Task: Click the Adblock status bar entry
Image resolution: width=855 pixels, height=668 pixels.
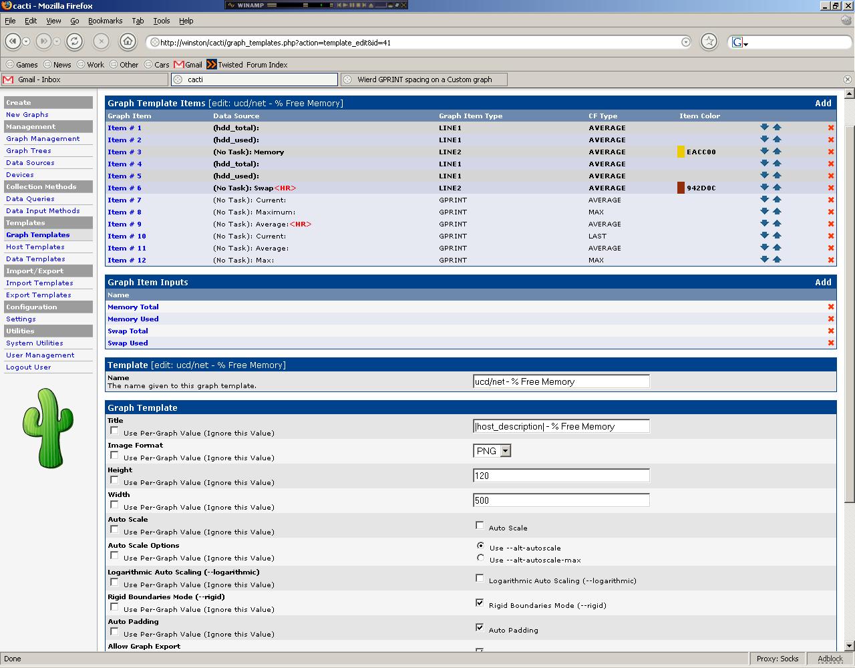Action: (x=830, y=659)
